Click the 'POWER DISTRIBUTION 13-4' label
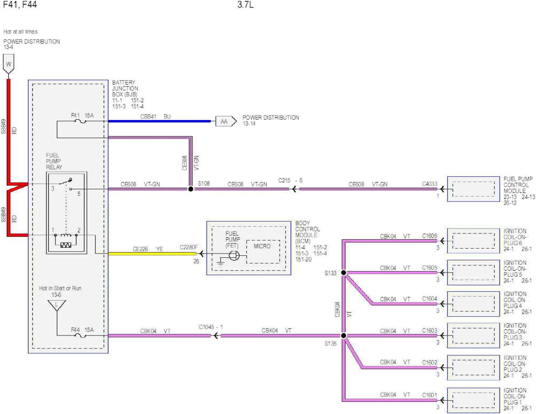 [x=32, y=44]
